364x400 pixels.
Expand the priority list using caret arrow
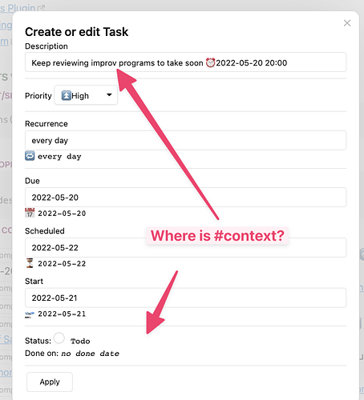109,94
